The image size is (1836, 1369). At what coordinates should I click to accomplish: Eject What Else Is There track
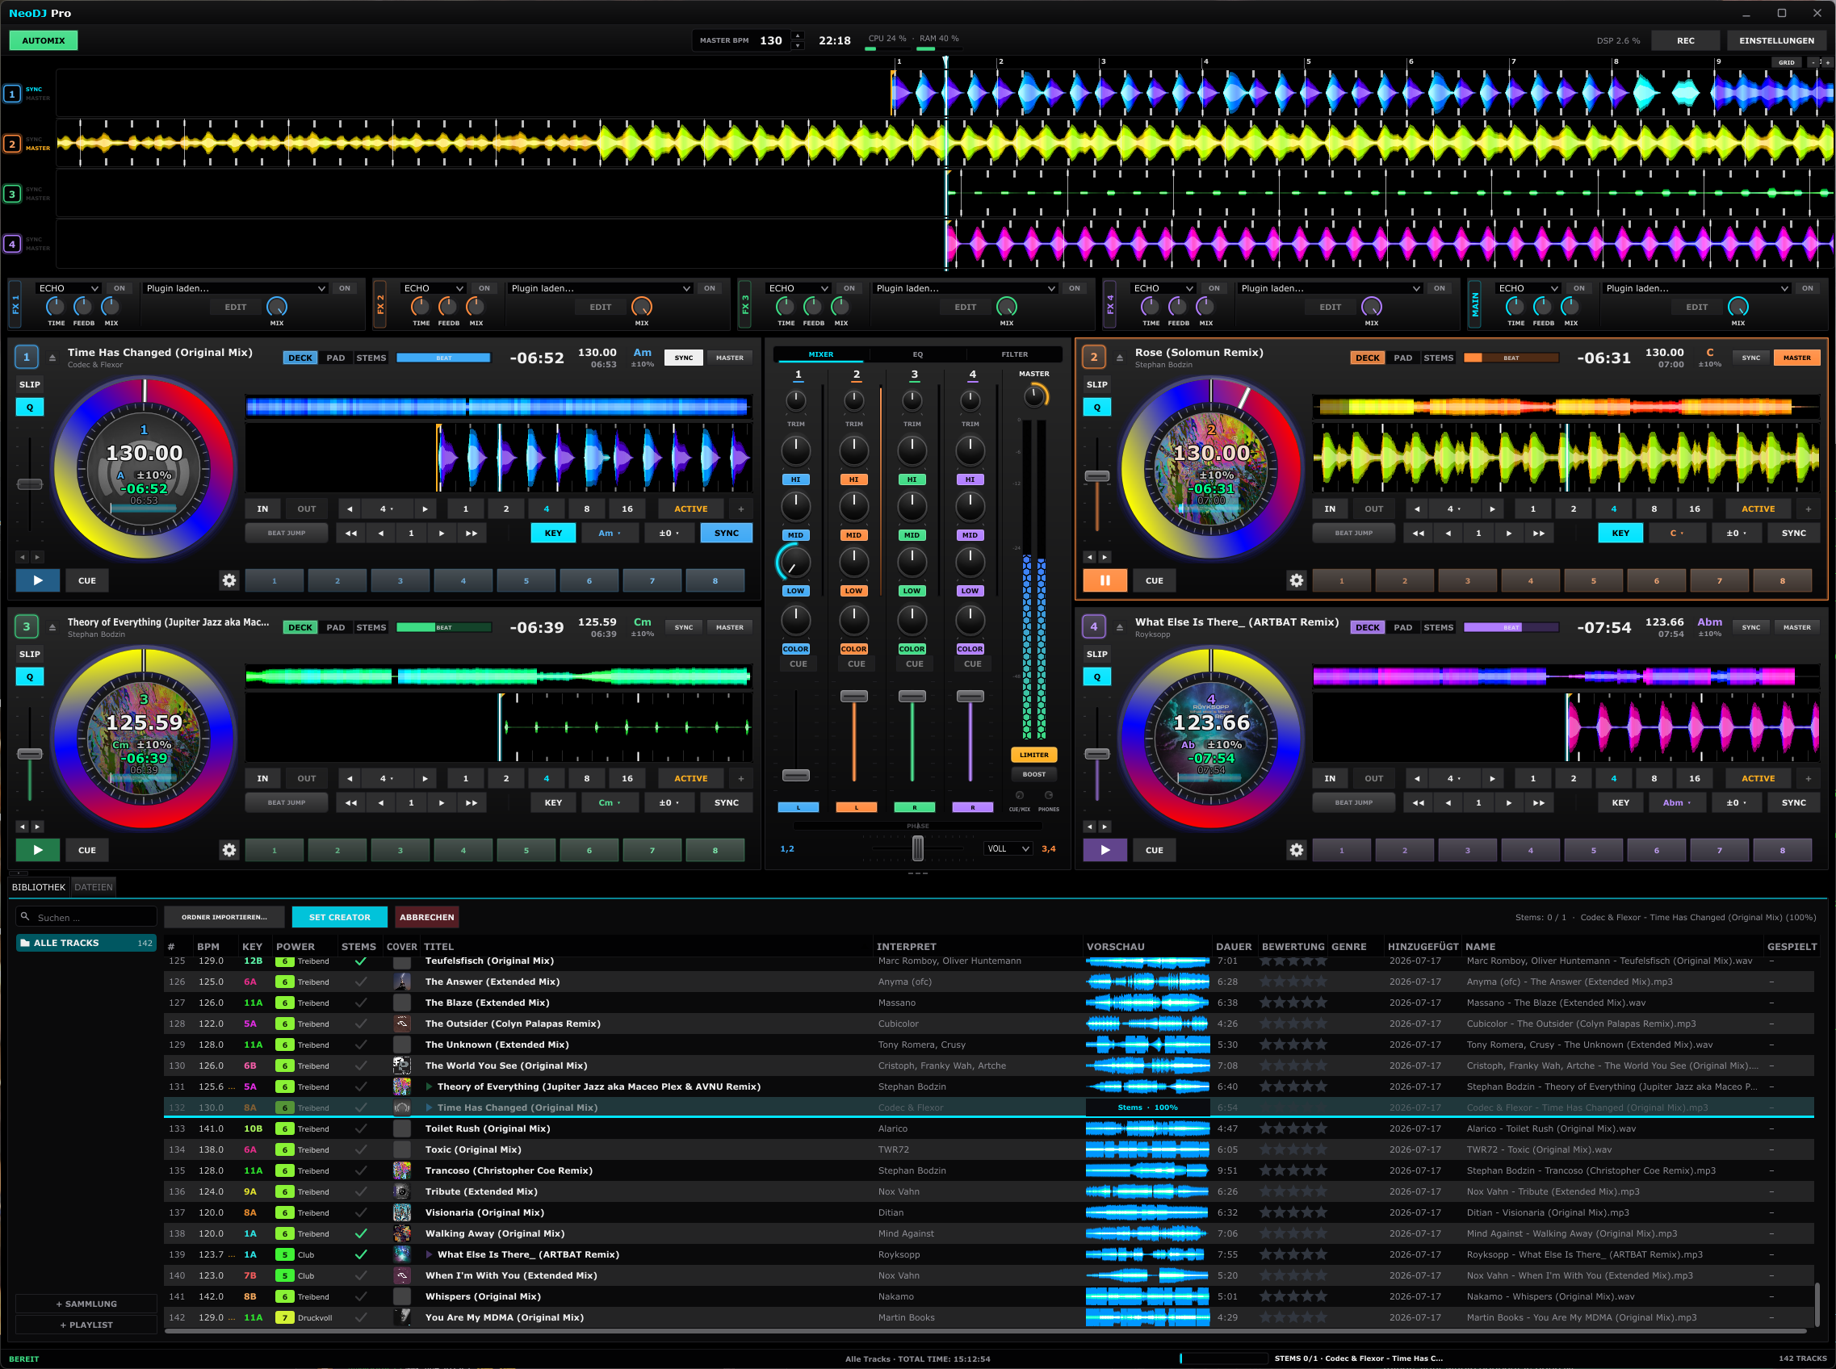(x=1120, y=627)
